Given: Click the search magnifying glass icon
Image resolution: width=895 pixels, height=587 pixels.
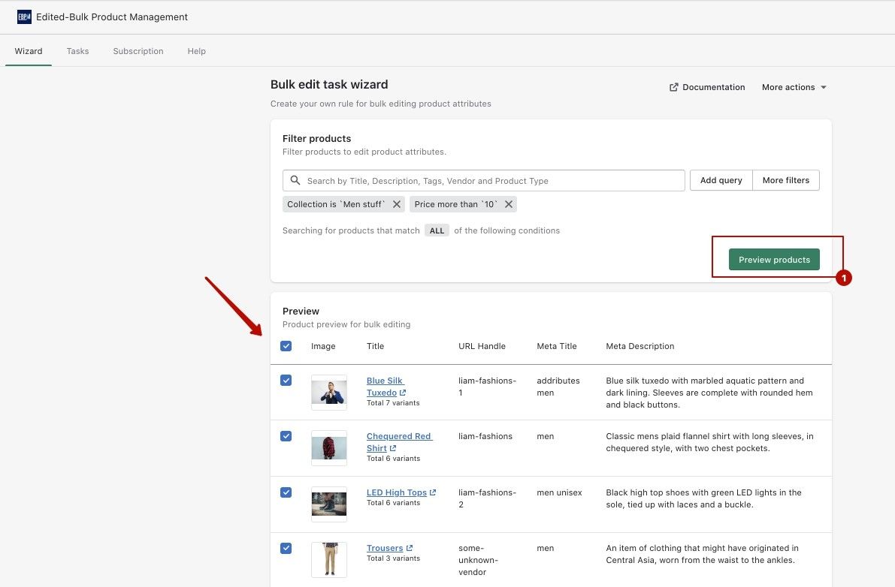Looking at the screenshot, I should 295,180.
